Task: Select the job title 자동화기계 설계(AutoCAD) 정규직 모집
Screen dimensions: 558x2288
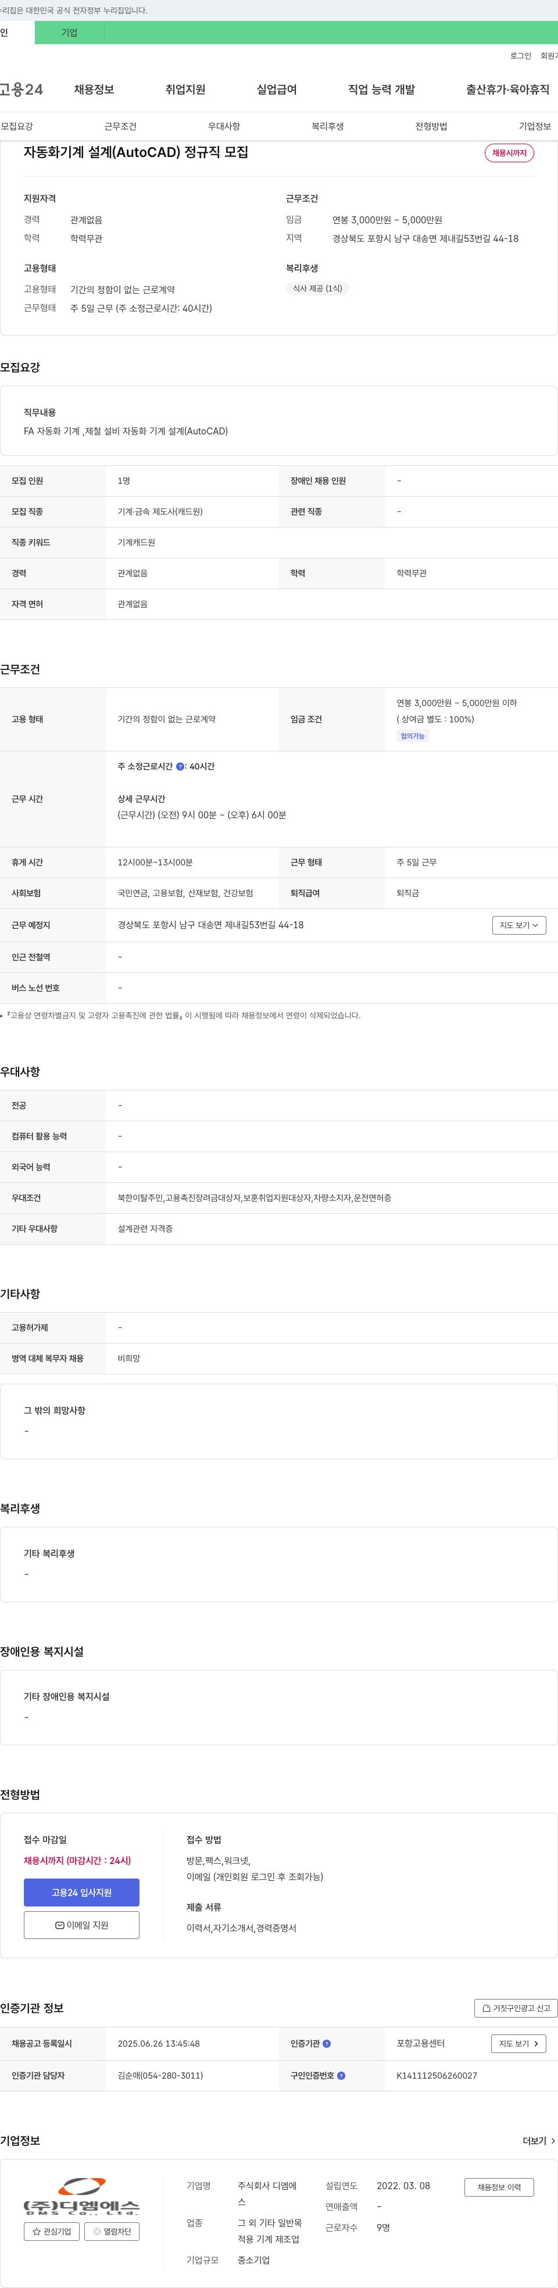Action: point(136,152)
